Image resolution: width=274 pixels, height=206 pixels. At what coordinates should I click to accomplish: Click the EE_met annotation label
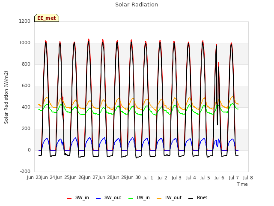pos(47,18)
